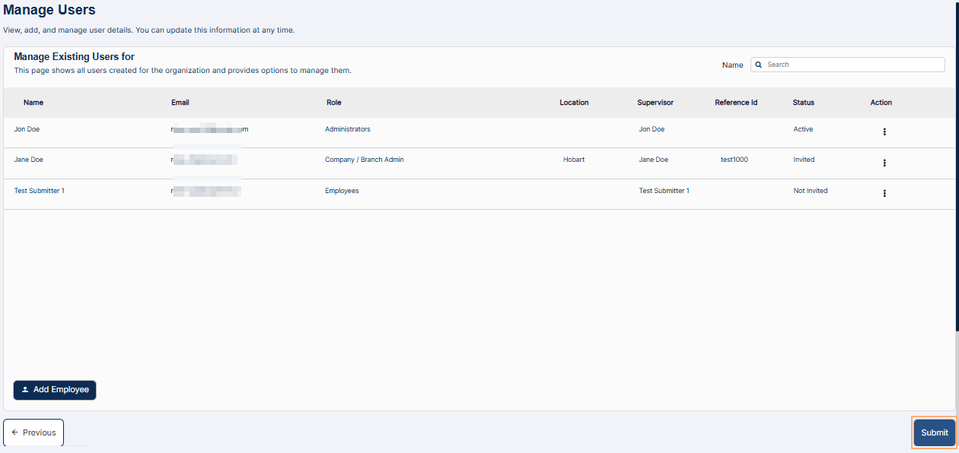Select Jane Doe in the Name column
Screen dimensions: 959x453
pyautogui.click(x=28, y=160)
